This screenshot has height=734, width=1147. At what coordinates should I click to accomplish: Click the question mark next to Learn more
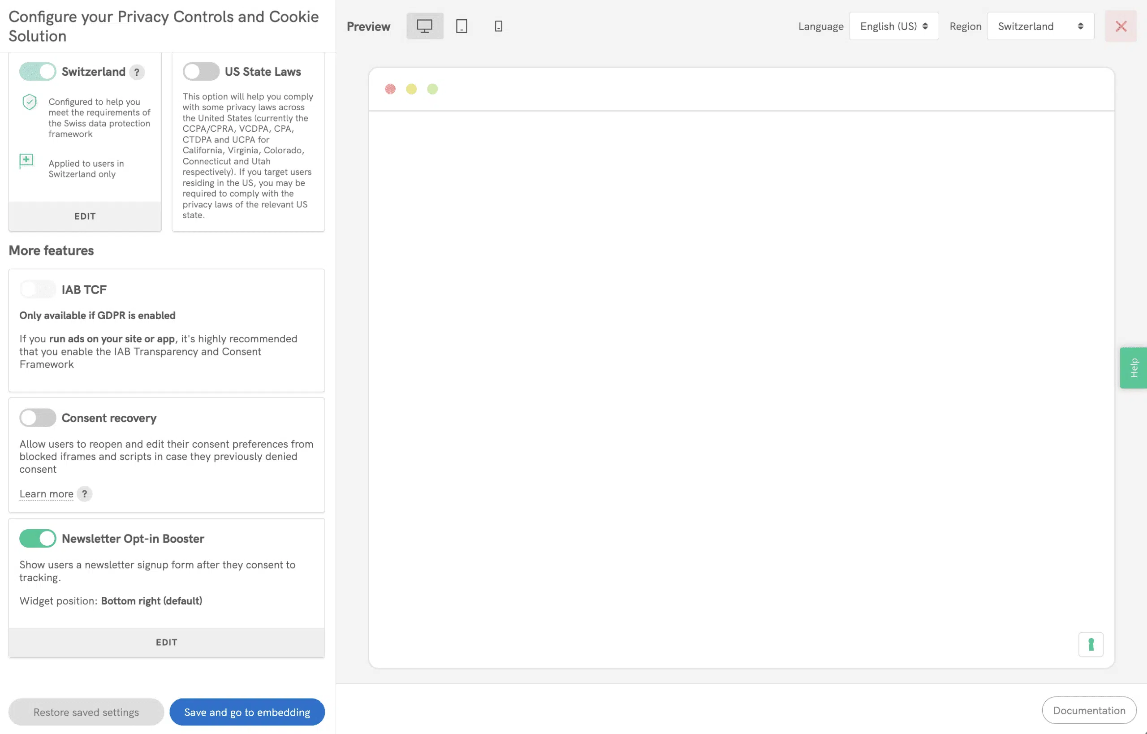(x=84, y=494)
